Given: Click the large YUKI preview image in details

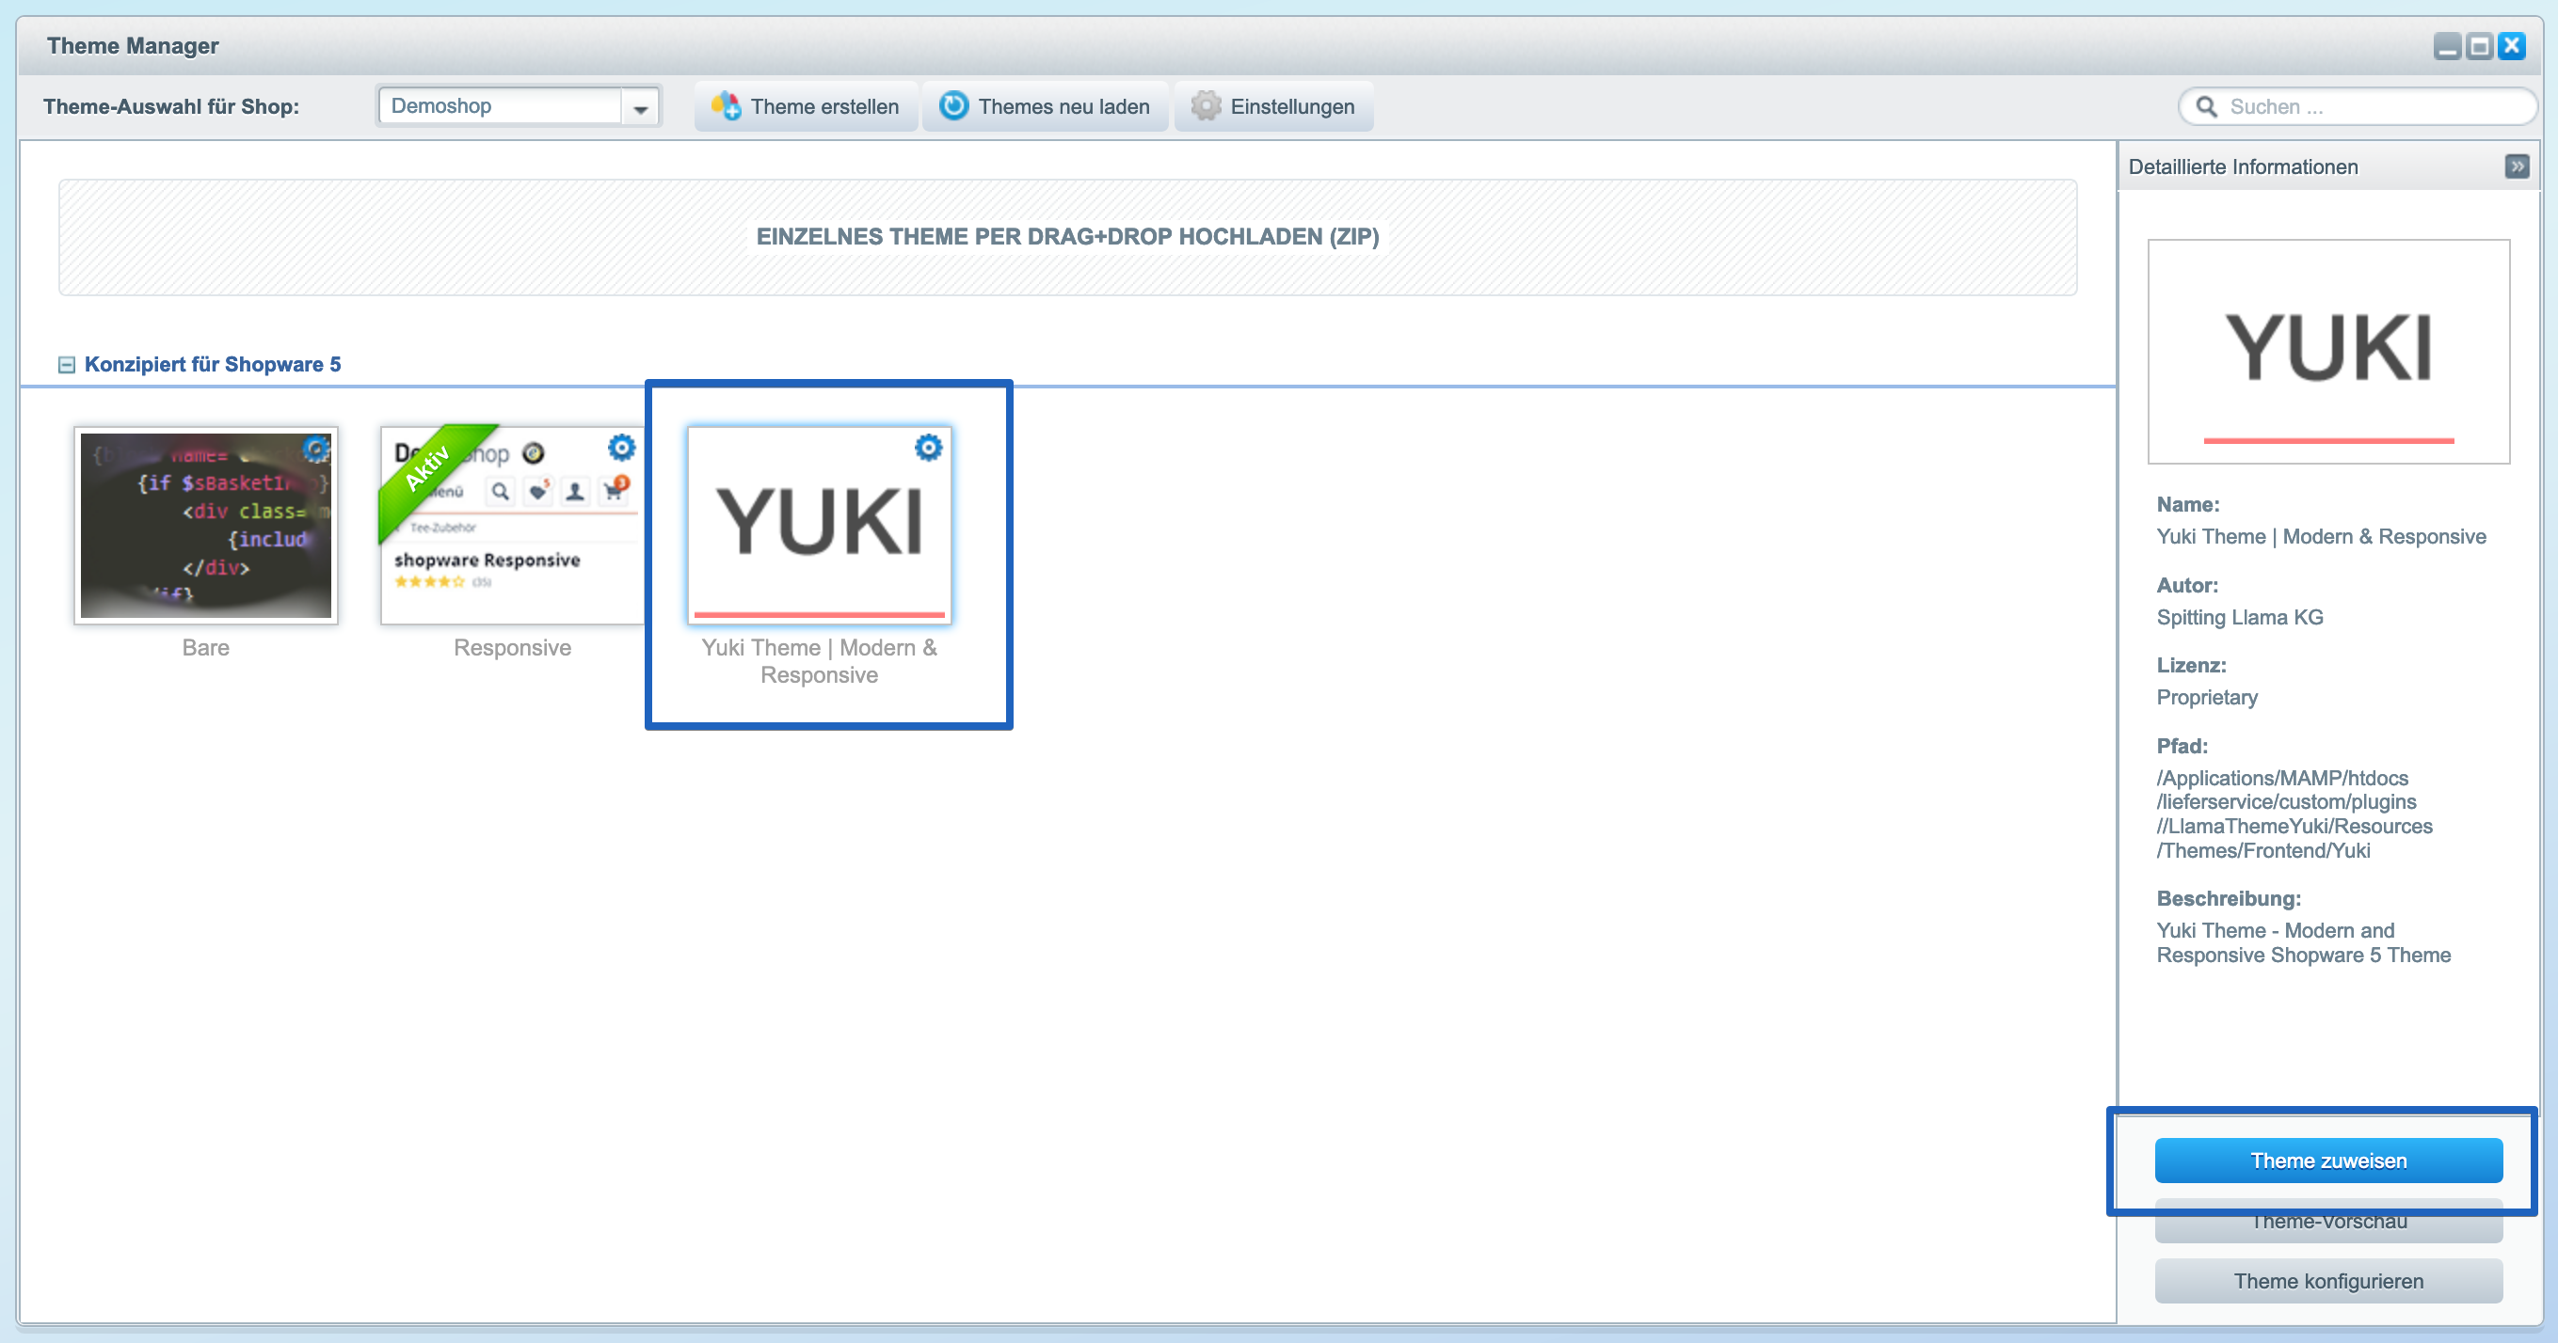Looking at the screenshot, I should (x=2327, y=351).
